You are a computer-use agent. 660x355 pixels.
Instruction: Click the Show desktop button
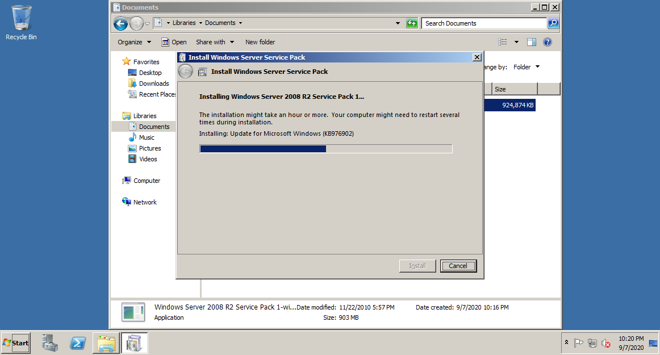653,343
